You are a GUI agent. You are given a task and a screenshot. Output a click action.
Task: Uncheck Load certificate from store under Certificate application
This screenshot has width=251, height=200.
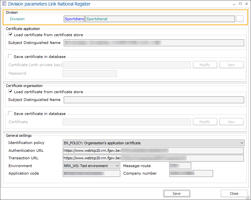pyautogui.click(x=10, y=35)
